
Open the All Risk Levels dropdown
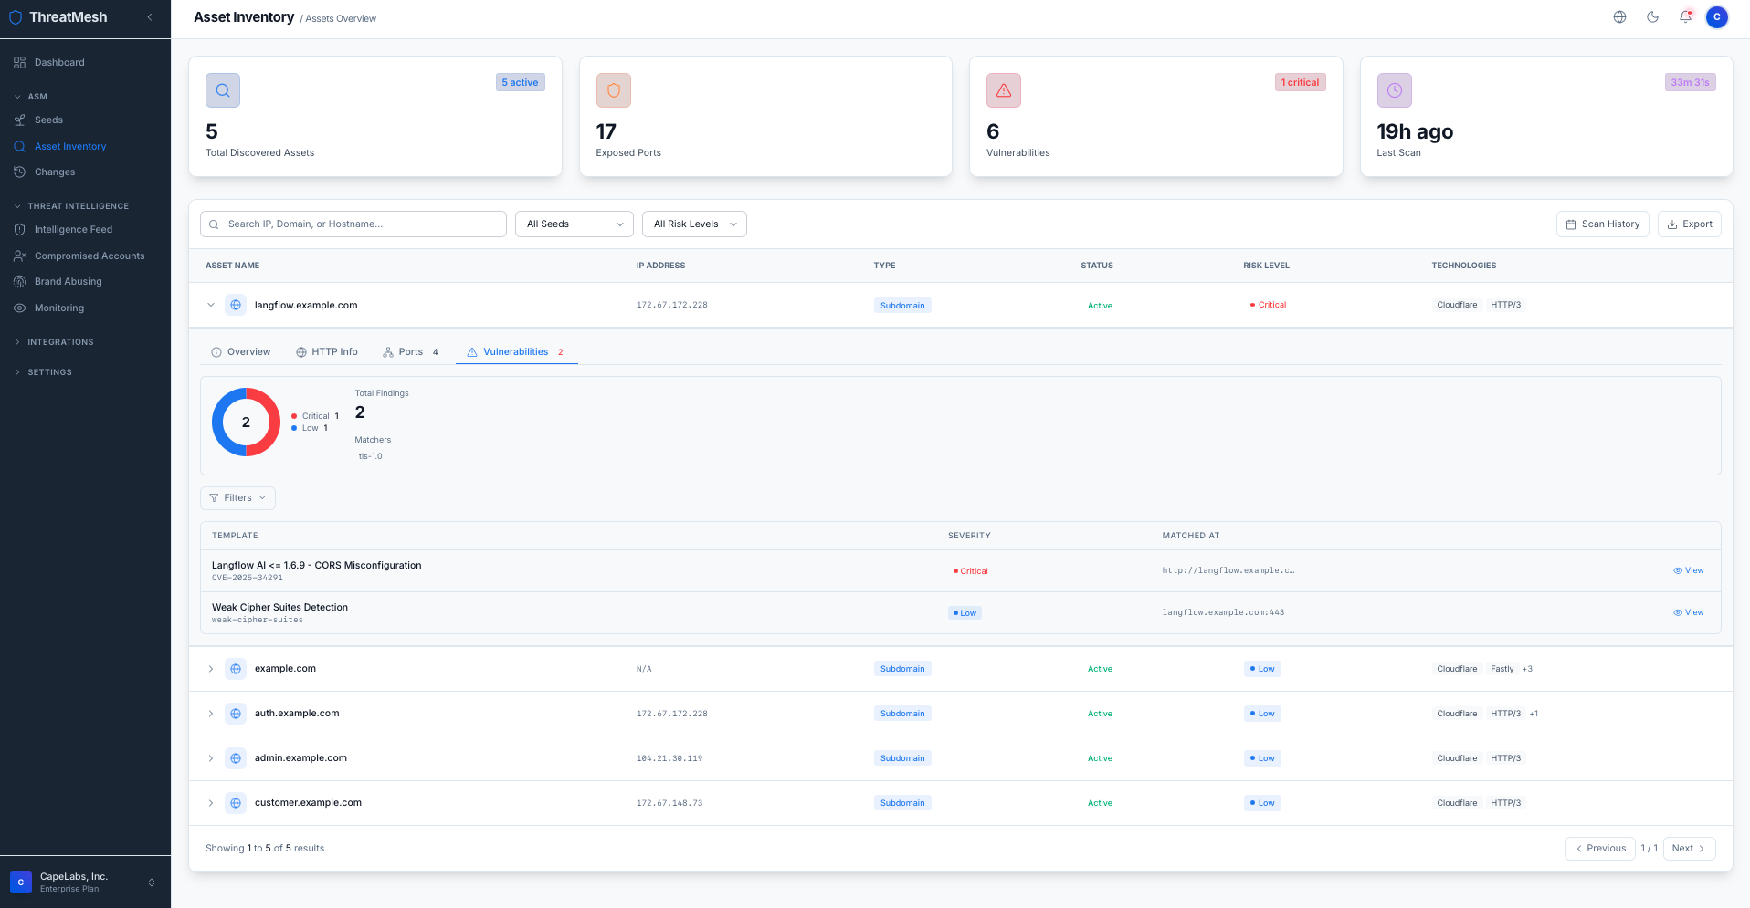coord(693,224)
